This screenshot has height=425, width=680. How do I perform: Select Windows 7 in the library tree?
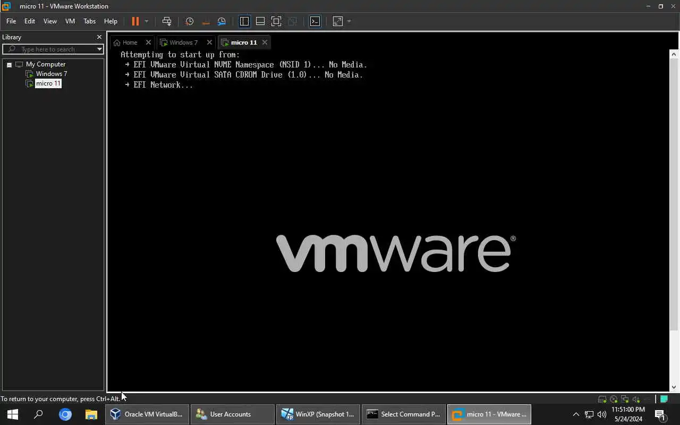[x=52, y=74]
